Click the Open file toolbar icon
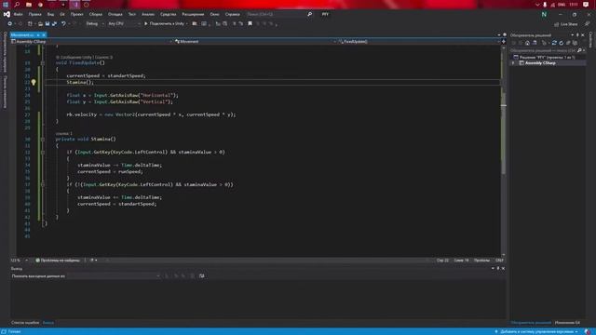Image resolution: width=596 pixels, height=335 pixels. [x=40, y=23]
